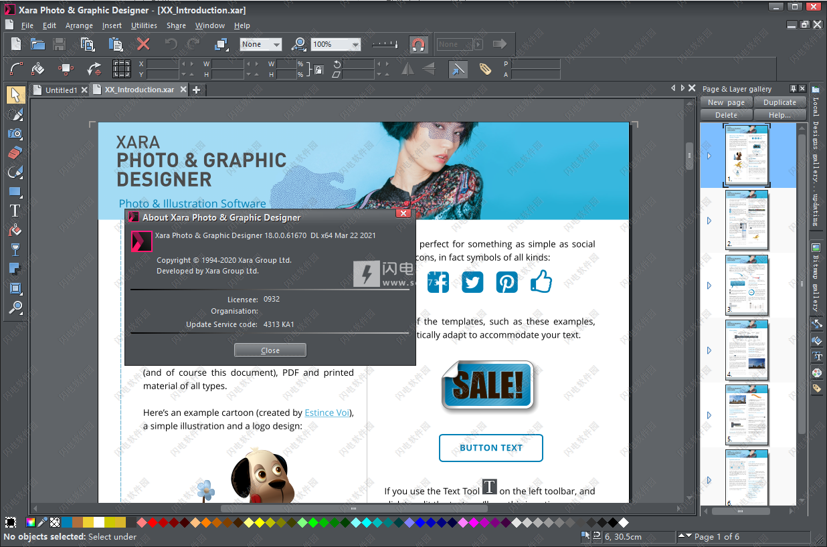
Task: Select page 4 thumbnail in gallery
Action: pos(747,350)
